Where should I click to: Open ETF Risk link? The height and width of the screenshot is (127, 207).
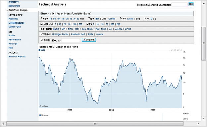[x=11, y=48]
